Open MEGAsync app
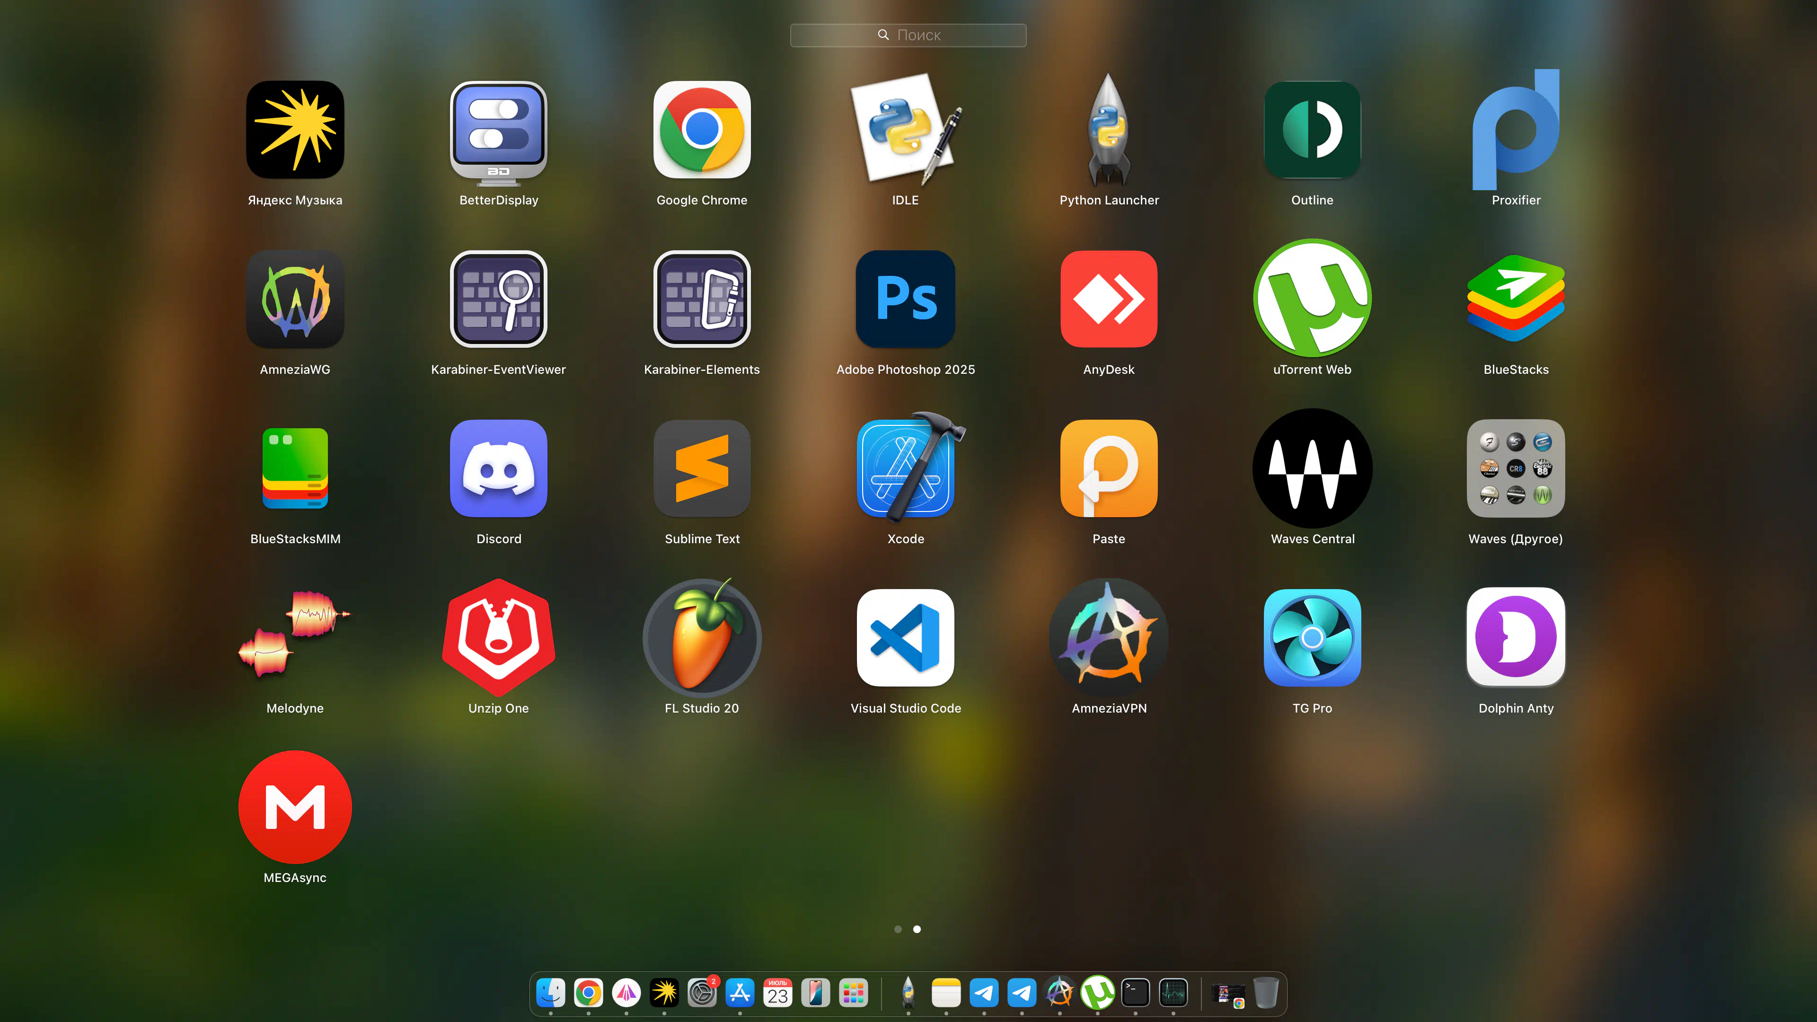 [295, 807]
